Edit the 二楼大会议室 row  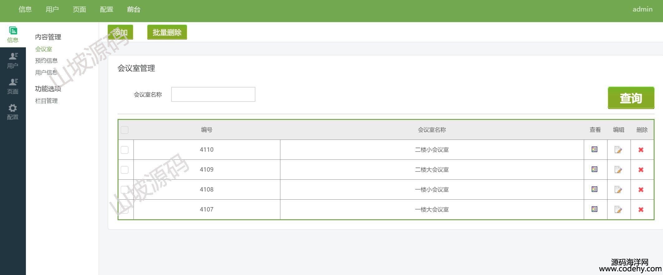tap(618, 170)
